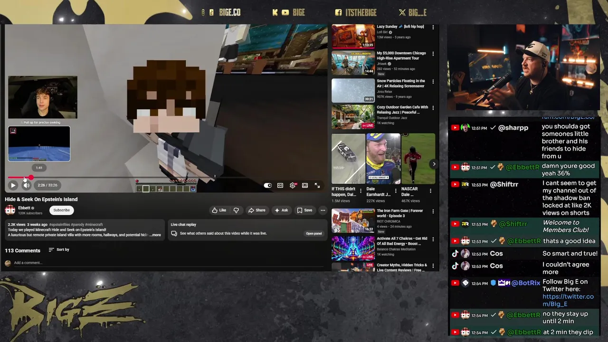Image resolution: width=608 pixels, height=342 pixels.
Task: Open Snow Particles Floating video thumbnail
Action: click(353, 90)
